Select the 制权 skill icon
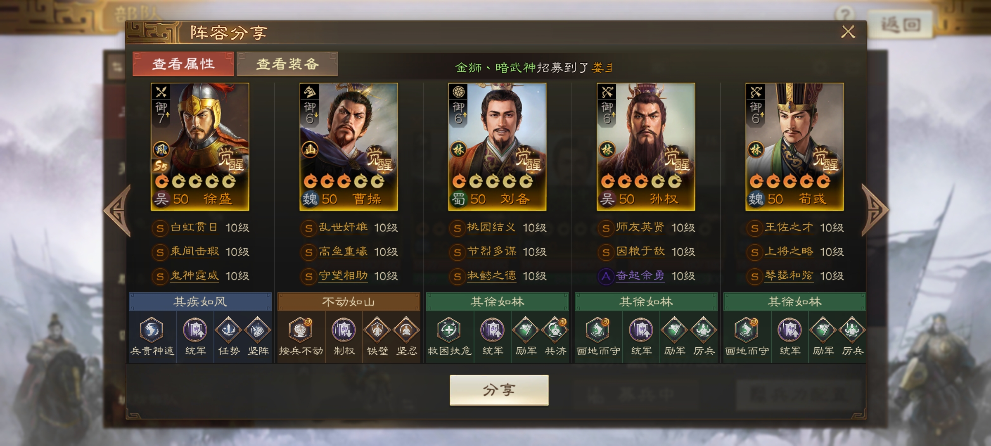The height and width of the screenshot is (446, 991). [344, 330]
